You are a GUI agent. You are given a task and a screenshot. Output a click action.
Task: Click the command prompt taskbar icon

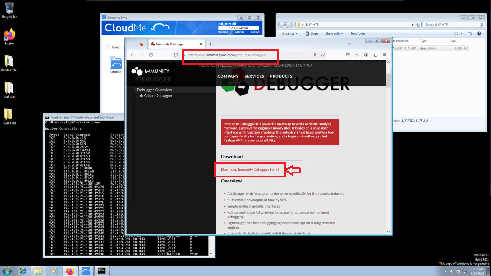[x=102, y=271]
